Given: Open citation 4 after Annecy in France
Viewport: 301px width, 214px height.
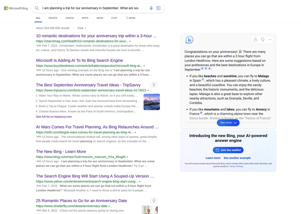Looking at the screenshot, I should click(x=201, y=113).
